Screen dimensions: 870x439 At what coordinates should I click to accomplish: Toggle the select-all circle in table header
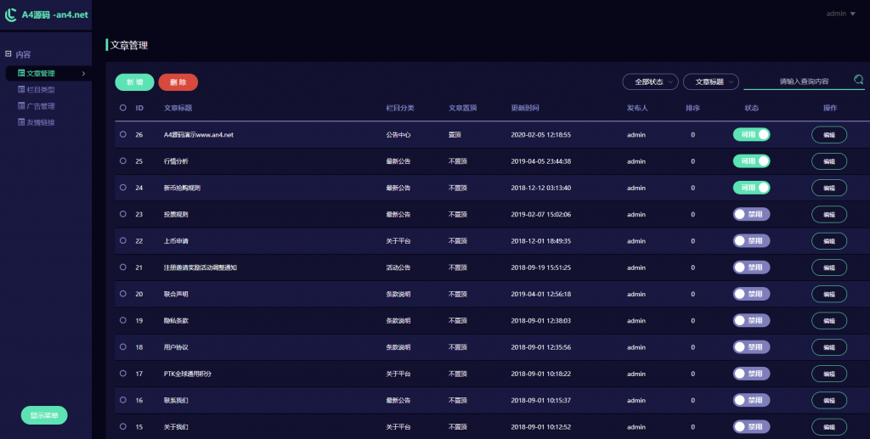(x=123, y=108)
